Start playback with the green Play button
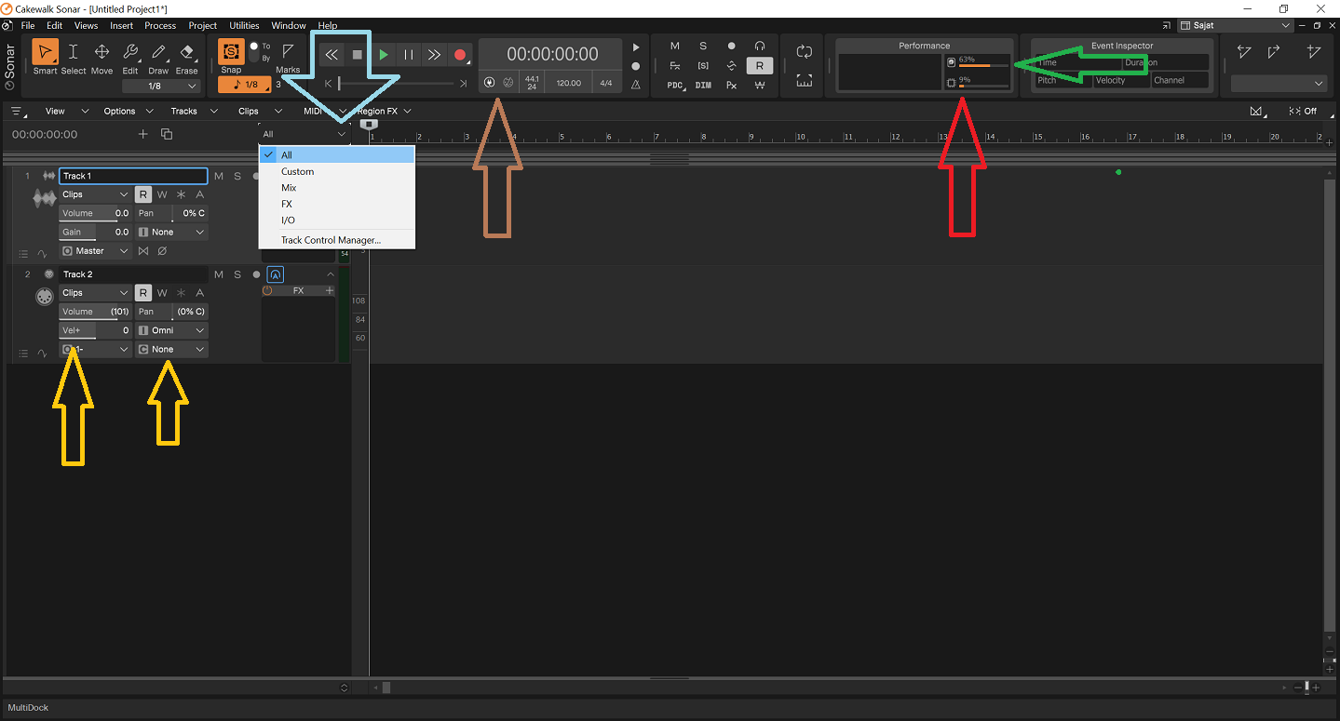Viewport: 1340px width, 721px height. pos(383,55)
